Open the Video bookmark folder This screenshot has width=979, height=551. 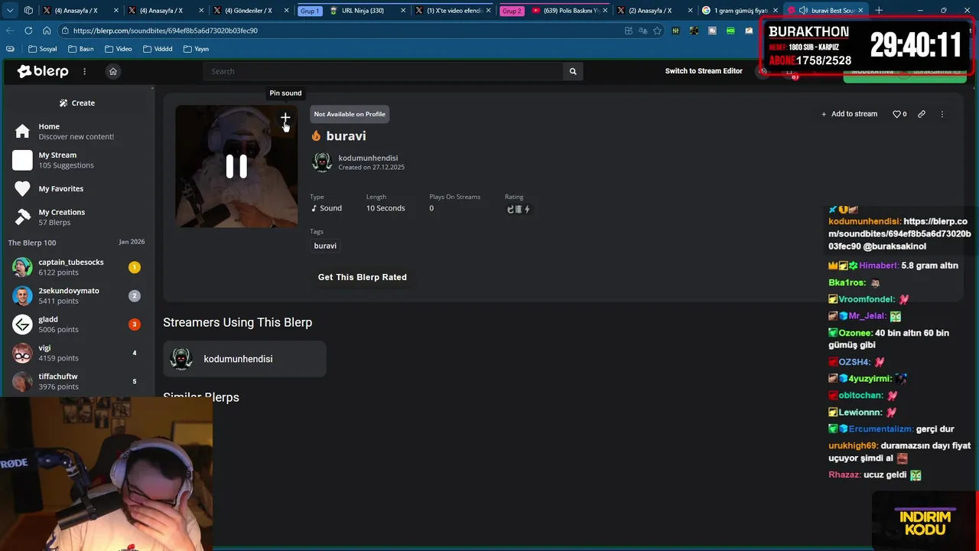pyautogui.click(x=118, y=49)
